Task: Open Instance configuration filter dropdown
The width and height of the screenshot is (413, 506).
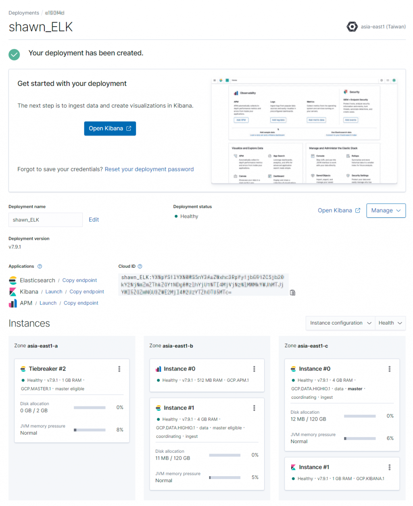Action: (340, 323)
